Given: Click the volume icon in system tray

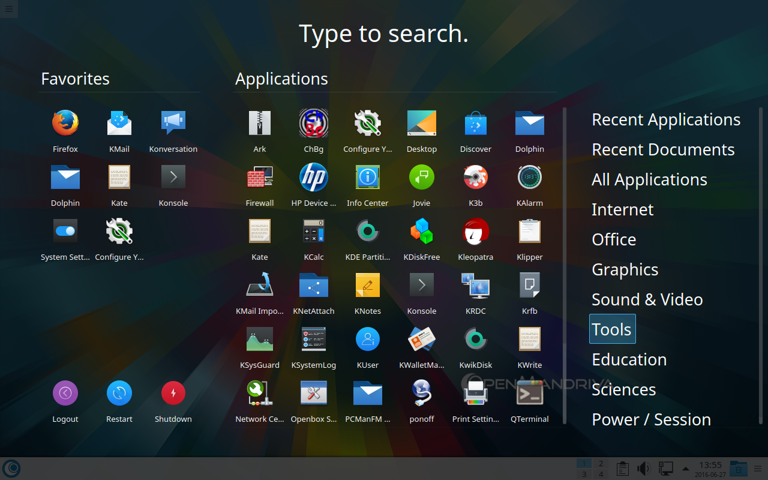Looking at the screenshot, I should (643, 469).
